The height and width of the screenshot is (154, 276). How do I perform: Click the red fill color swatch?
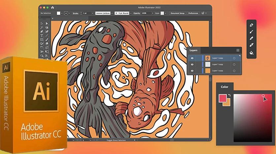pyautogui.click(x=223, y=98)
